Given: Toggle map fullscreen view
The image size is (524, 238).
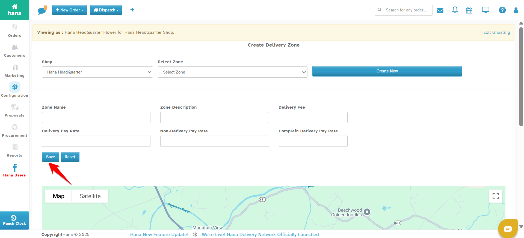Looking at the screenshot, I should pyautogui.click(x=496, y=196).
